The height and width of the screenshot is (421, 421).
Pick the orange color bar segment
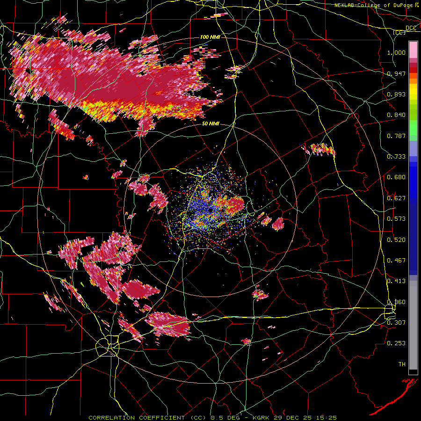pyautogui.click(x=413, y=81)
